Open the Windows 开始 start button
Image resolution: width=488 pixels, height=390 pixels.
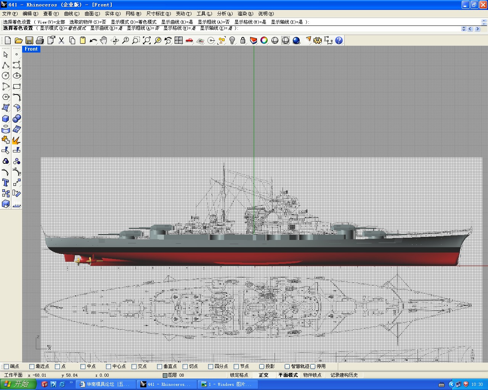tap(18, 384)
